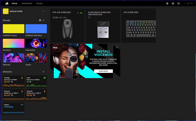The image size is (196, 121).
Task: Open the K70 Core RGB keyboard image
Action: 141,29
